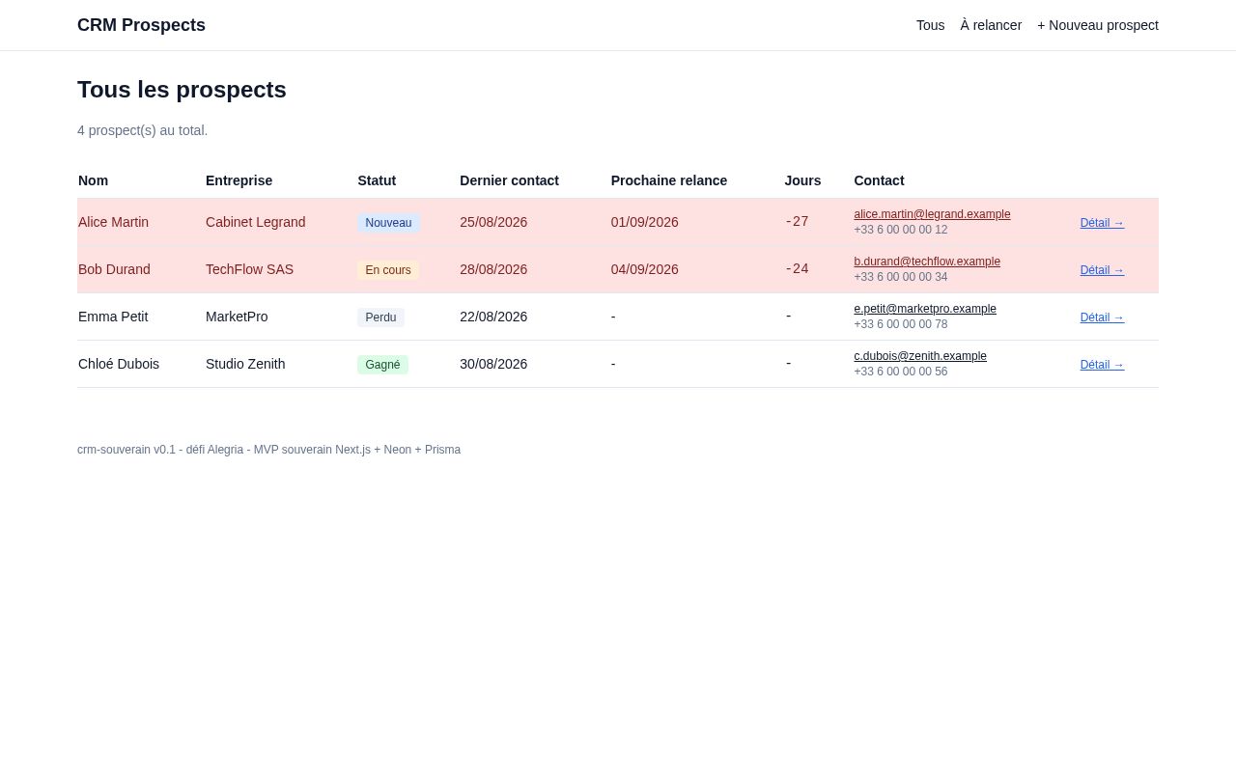Click last contact date 30/08/2026
This screenshot has height=772, width=1236.
[x=493, y=364]
